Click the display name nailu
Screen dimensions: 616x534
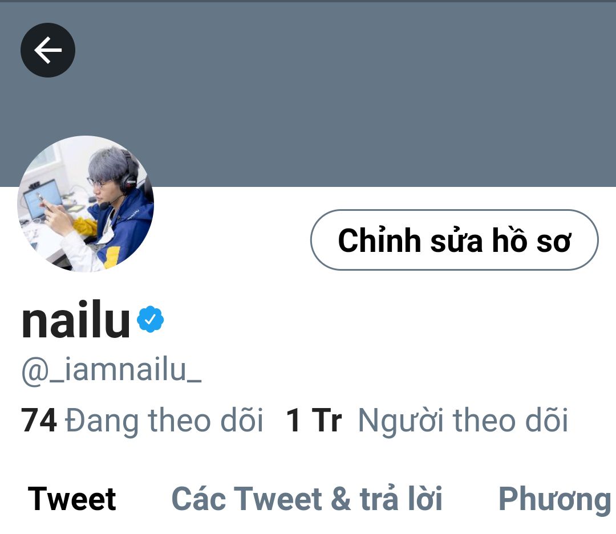tap(75, 319)
